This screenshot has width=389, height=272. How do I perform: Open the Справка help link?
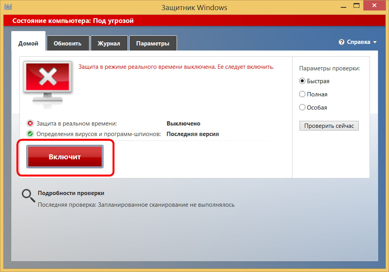click(359, 42)
